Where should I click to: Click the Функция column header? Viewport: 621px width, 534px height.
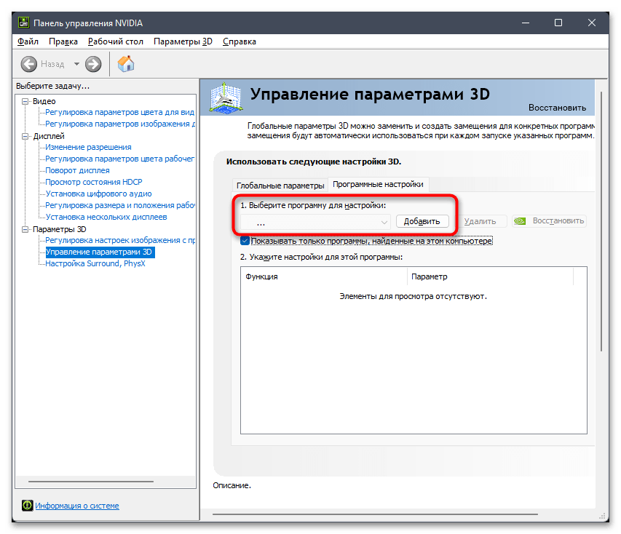[324, 276]
